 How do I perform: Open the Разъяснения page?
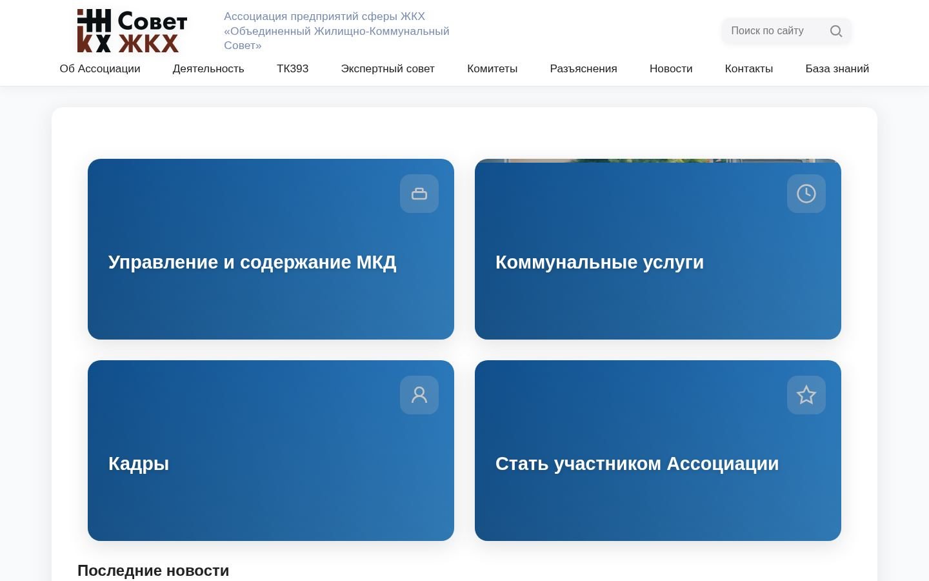584,68
